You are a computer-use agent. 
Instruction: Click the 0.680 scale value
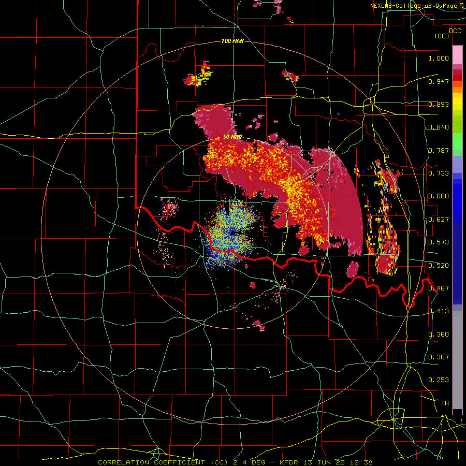point(439,196)
